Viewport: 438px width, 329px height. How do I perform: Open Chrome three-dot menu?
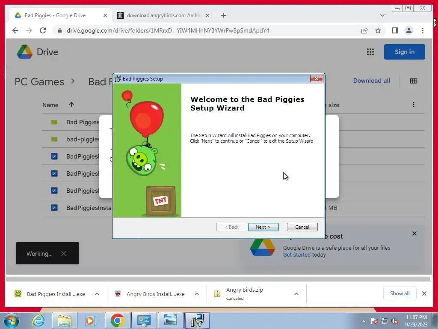coord(423,30)
